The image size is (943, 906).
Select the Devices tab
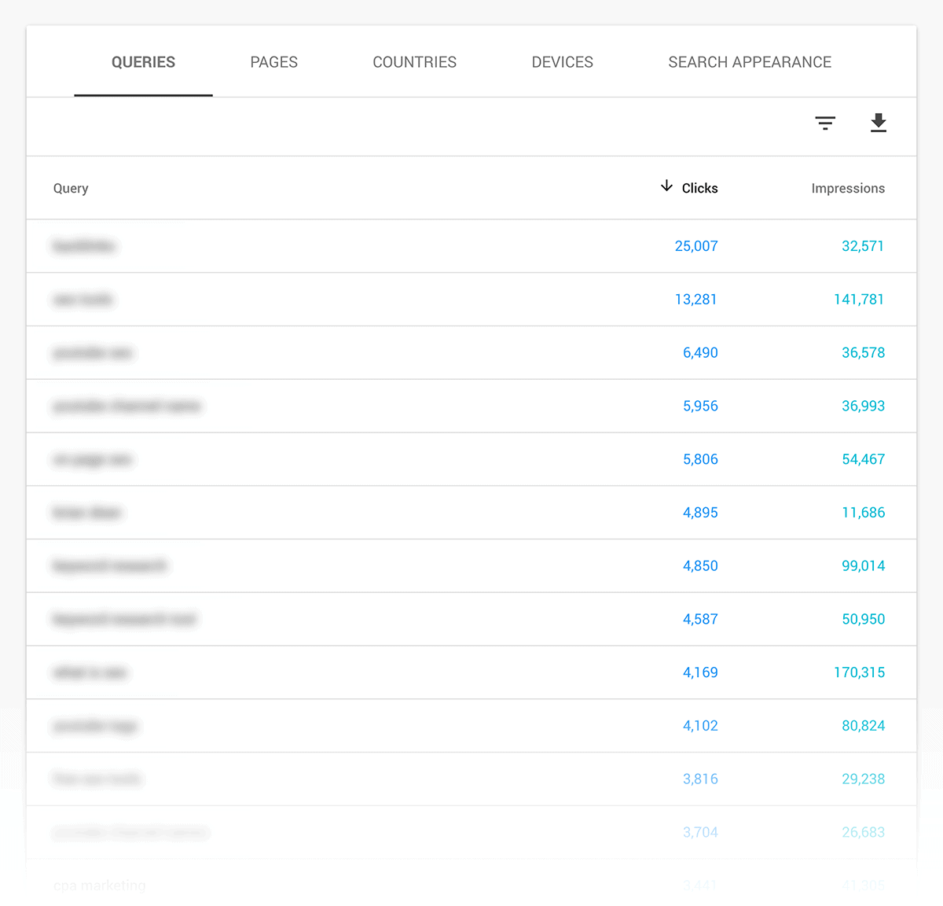point(562,62)
